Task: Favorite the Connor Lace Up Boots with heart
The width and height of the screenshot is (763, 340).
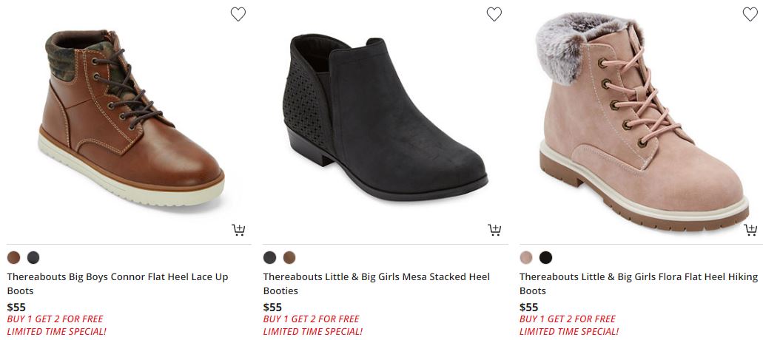Action: [238, 14]
